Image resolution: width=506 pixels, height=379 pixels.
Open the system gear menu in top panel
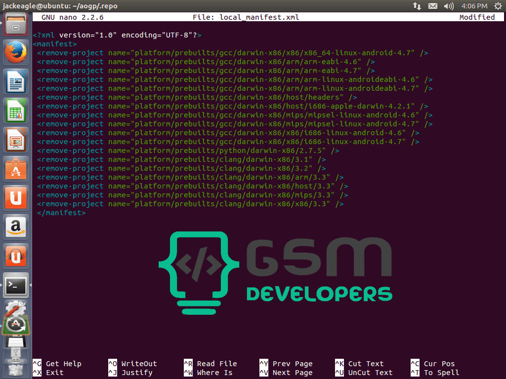click(498, 6)
